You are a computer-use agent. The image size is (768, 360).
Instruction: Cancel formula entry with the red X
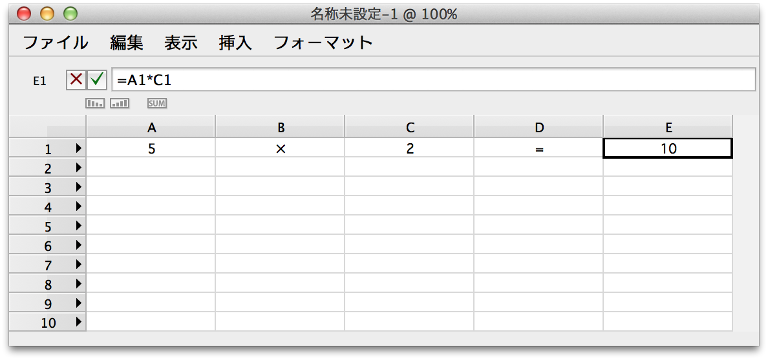(76, 79)
